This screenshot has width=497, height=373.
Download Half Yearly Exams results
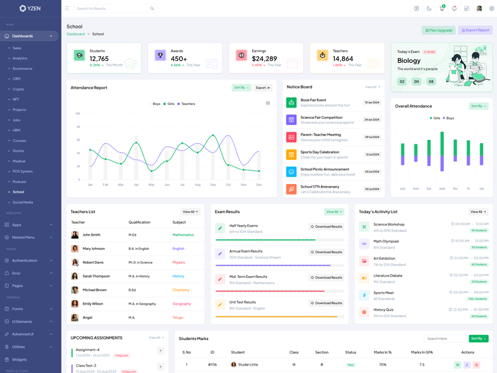click(x=326, y=227)
